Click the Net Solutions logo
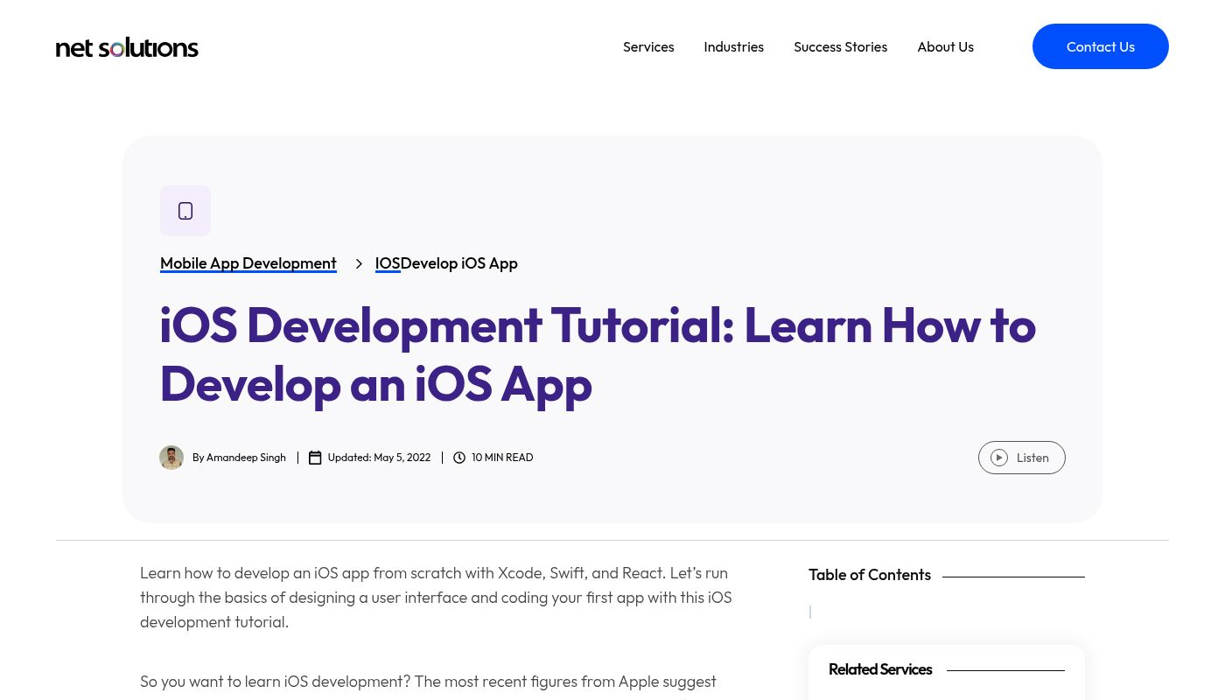1225x700 pixels. point(127,47)
